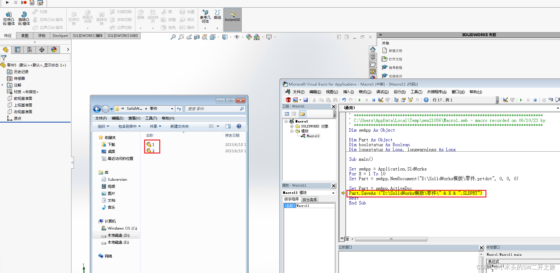This screenshot has width=560, height=273.
Task: Click the Help question mark icon in VBA toolbar
Action: coord(426,100)
